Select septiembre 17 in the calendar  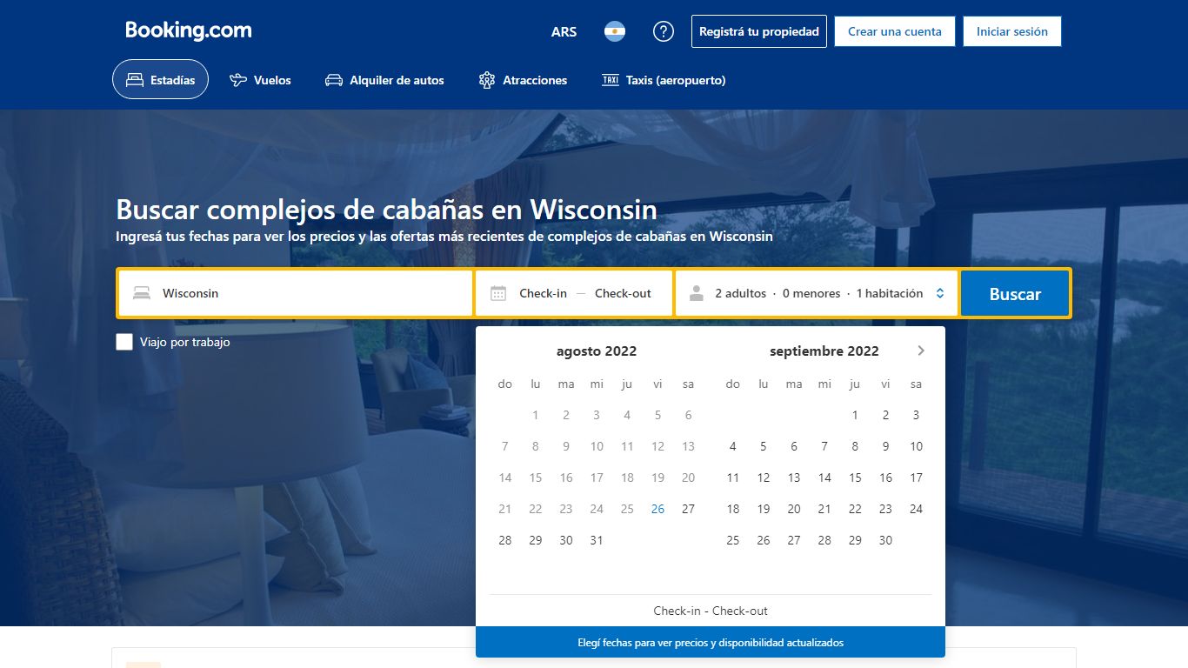916,478
